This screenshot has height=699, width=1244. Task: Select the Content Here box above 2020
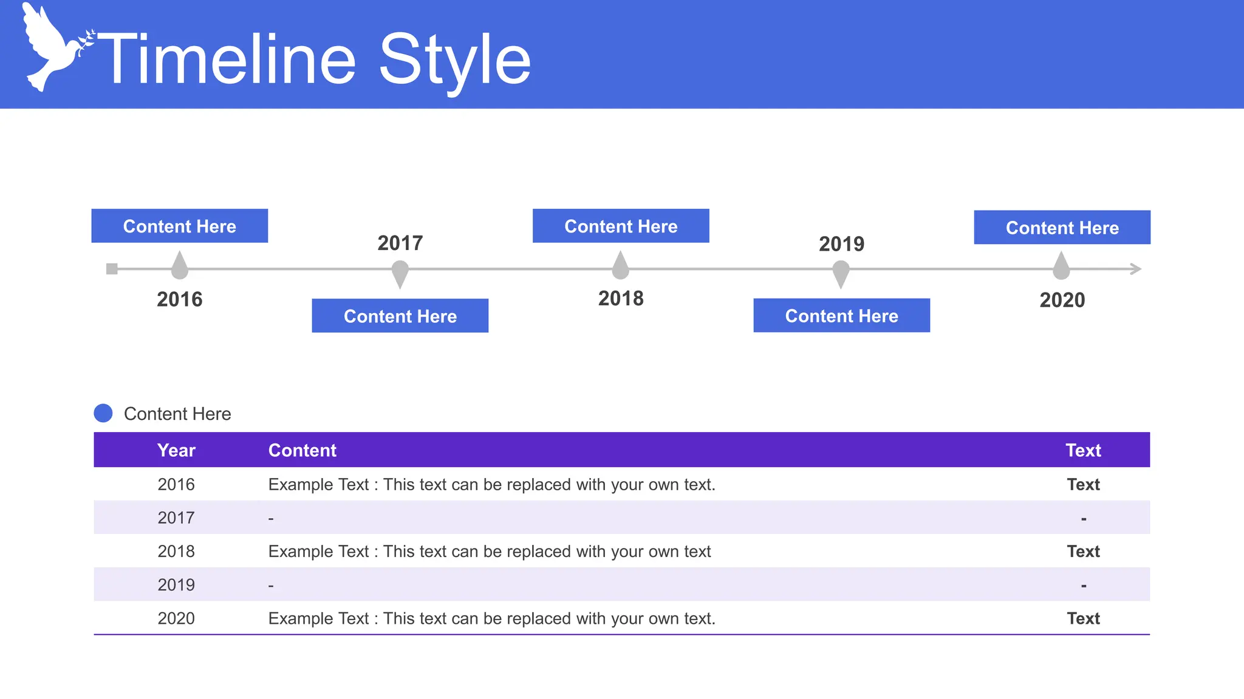(x=1062, y=228)
